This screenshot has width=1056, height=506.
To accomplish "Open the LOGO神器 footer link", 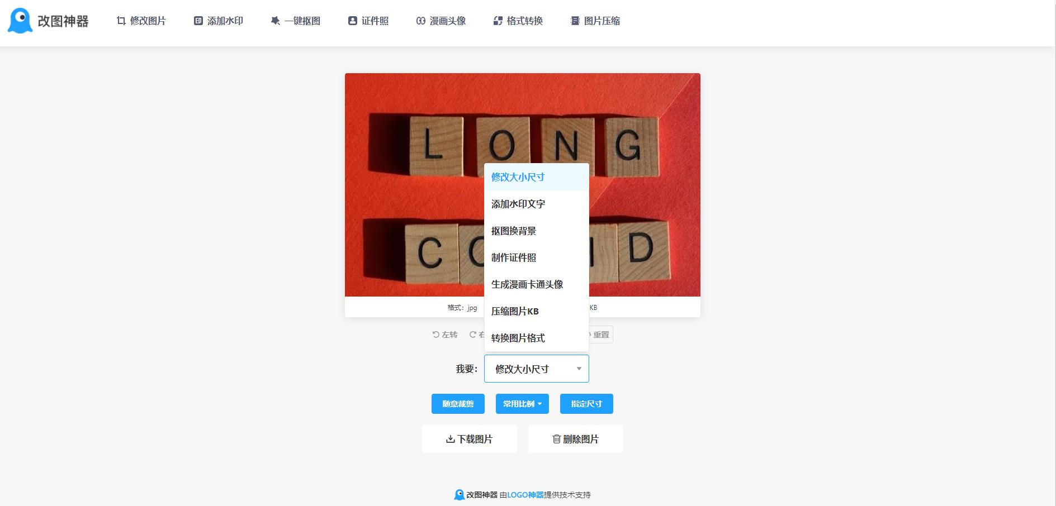I will click(525, 495).
